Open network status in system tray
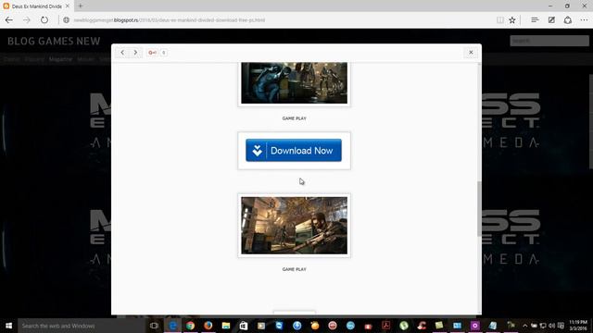Viewport: 593px width, 333px height. [x=543, y=326]
